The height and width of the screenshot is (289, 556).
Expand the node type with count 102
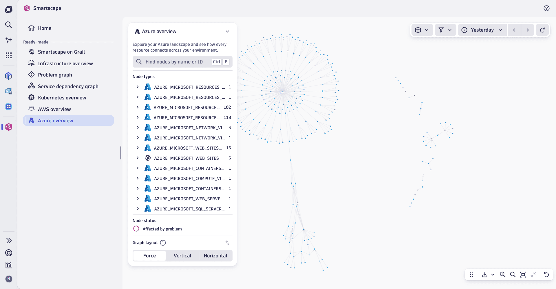138,107
